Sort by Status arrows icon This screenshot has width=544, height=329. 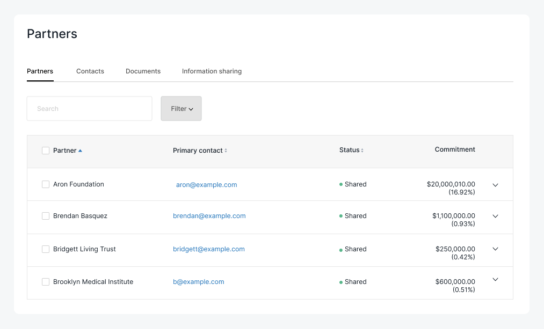tap(362, 151)
